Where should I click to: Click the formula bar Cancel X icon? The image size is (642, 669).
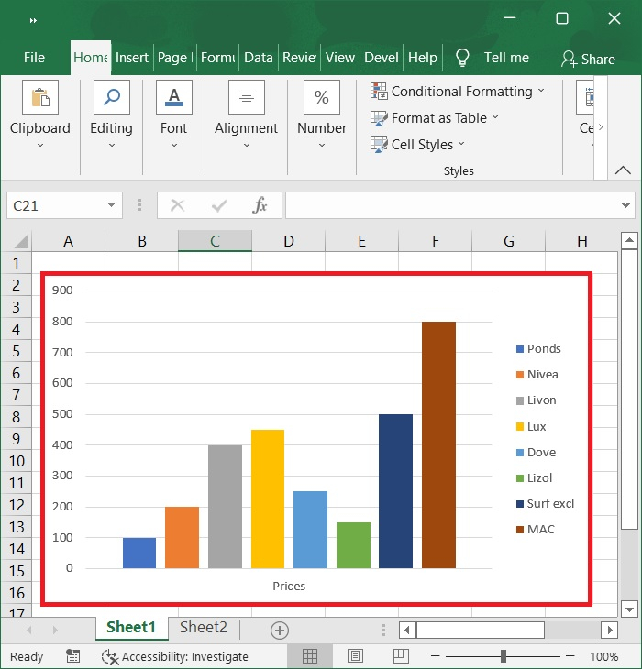tap(177, 205)
